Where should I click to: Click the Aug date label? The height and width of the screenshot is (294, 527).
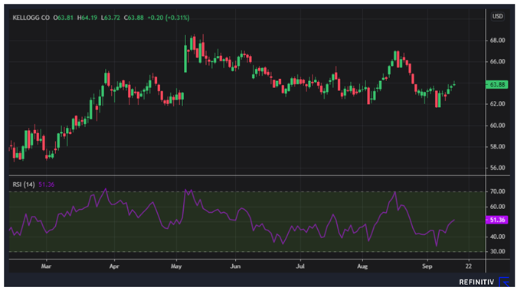click(x=362, y=266)
